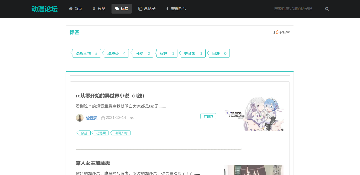The width and height of the screenshot is (360, 175).
Task: Click the 管理员 avatar image
Action: click(x=80, y=118)
